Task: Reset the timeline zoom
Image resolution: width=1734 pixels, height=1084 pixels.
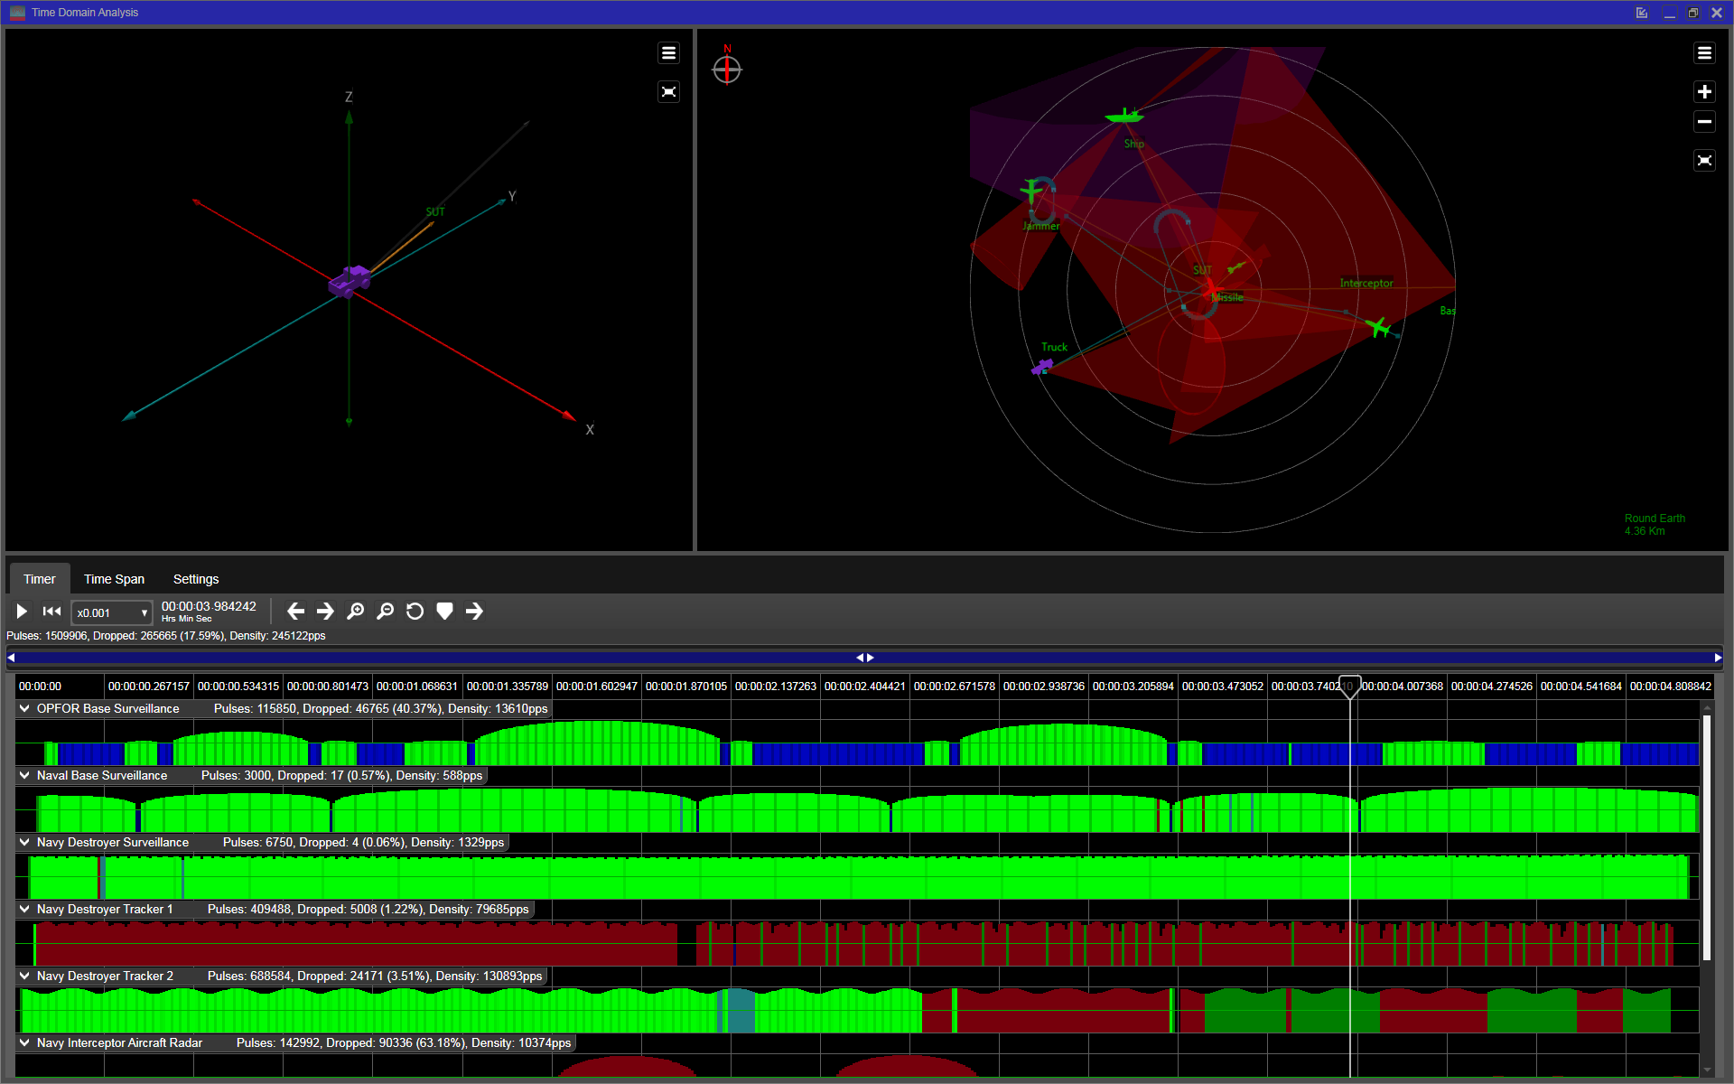Action: (415, 612)
